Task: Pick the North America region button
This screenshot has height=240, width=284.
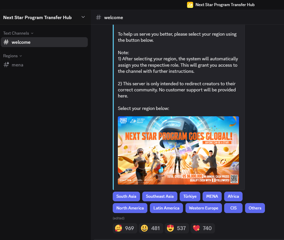Action: point(130,208)
